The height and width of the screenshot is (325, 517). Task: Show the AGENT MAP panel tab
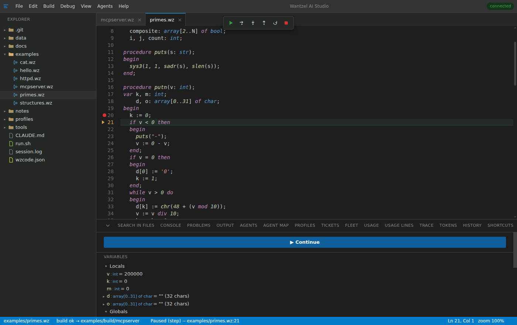[276, 225]
